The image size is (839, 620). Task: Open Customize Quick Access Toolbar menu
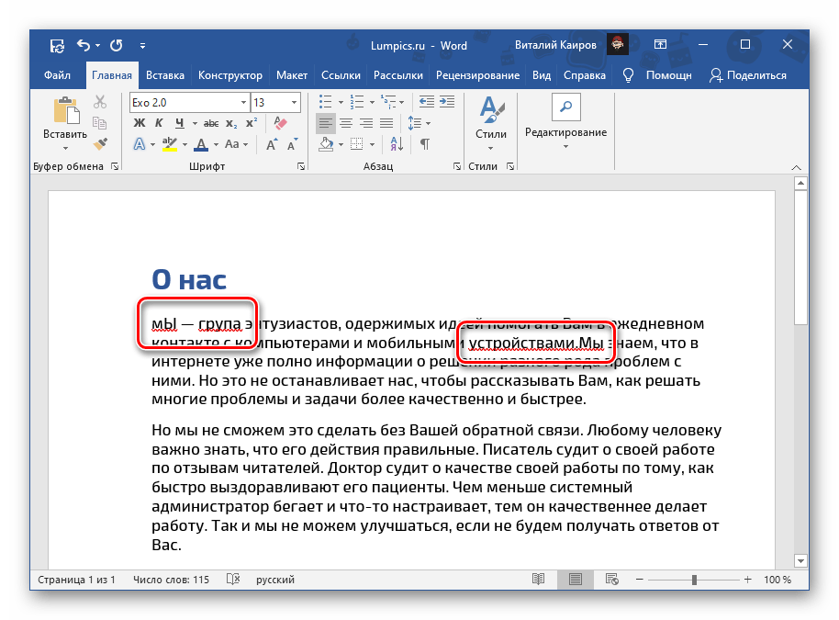143,46
